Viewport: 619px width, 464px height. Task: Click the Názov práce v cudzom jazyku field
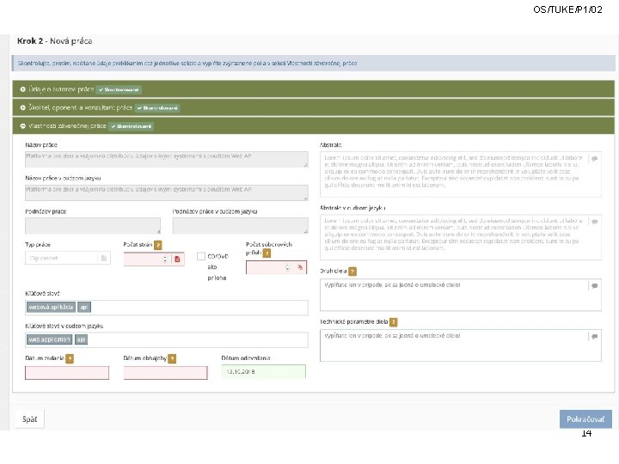(166, 192)
